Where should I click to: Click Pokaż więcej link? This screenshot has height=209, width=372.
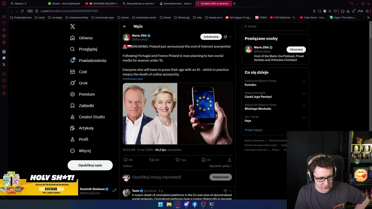tap(253, 130)
